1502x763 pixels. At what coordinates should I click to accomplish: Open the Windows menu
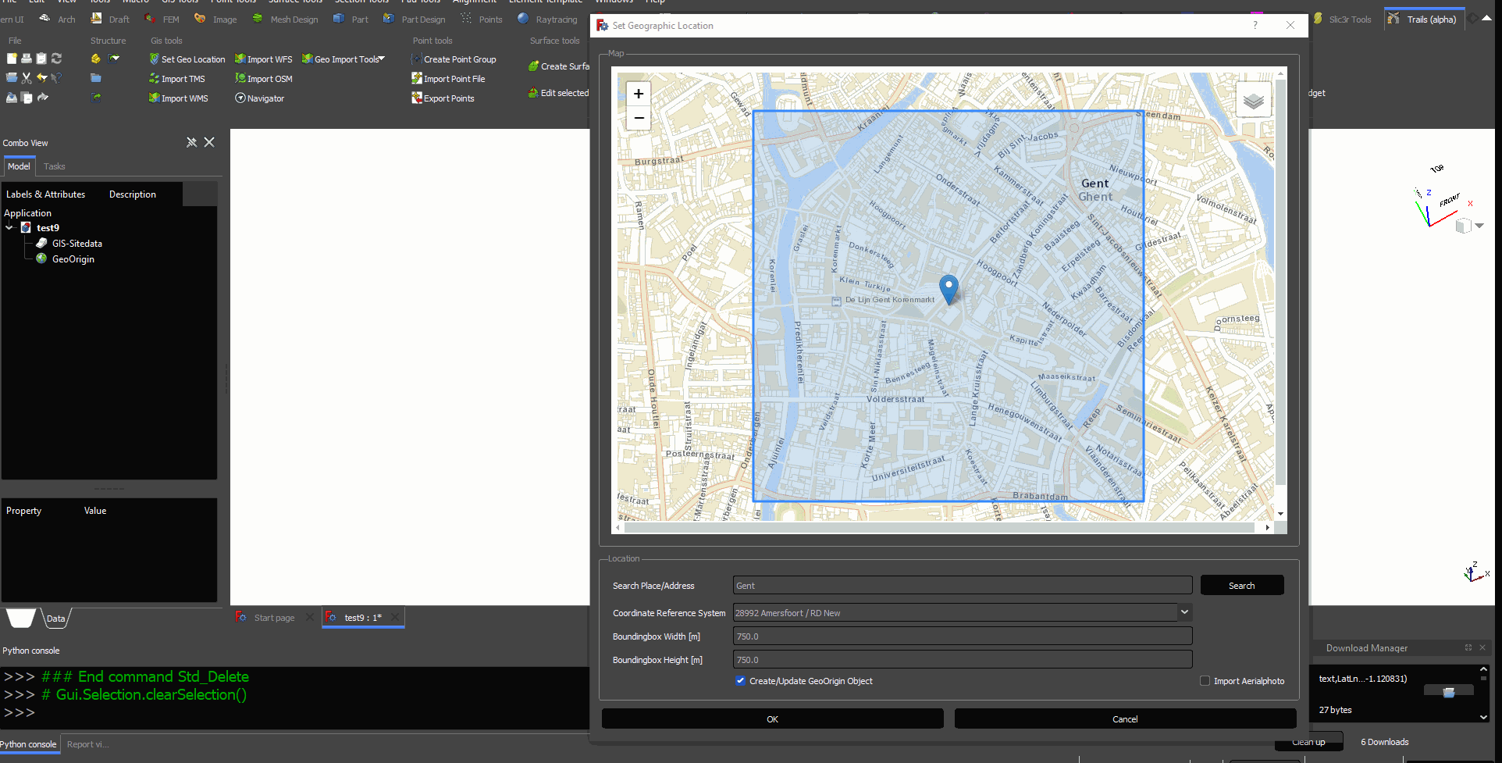click(614, 2)
